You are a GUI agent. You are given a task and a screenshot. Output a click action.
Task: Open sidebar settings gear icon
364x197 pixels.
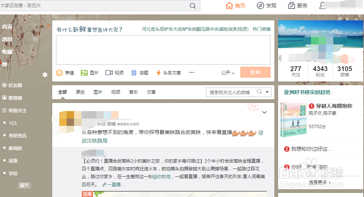[45, 75]
